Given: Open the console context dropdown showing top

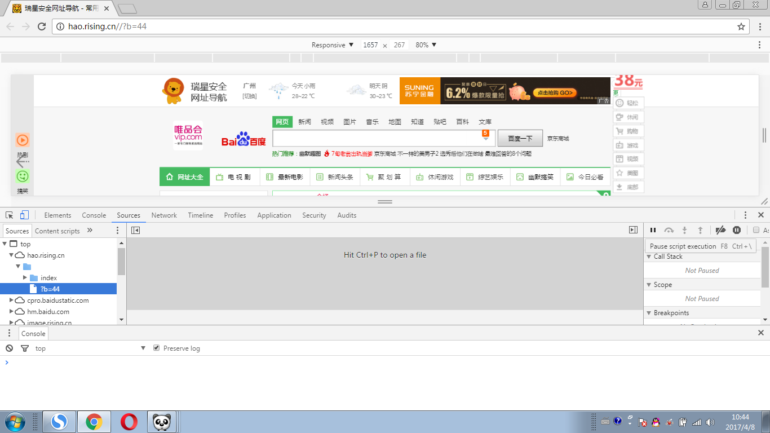Looking at the screenshot, I should 90,348.
